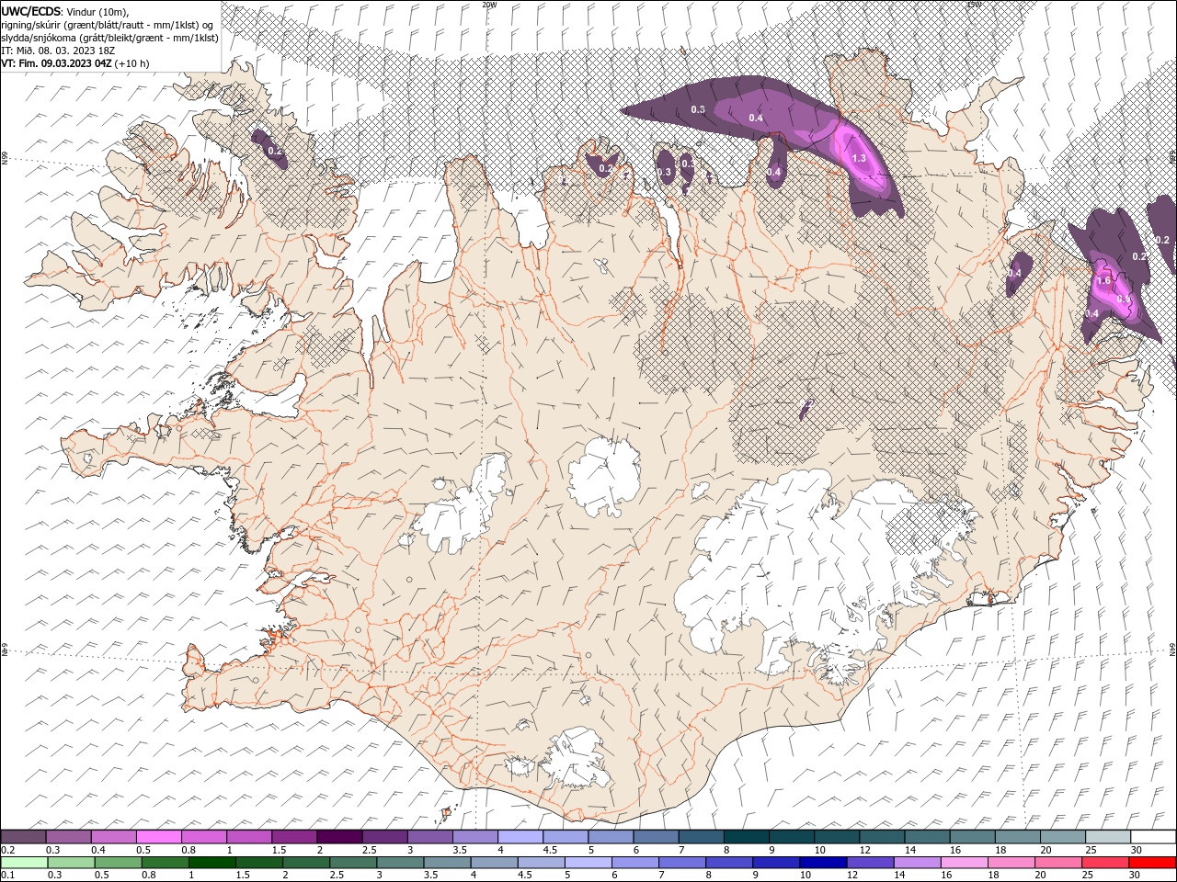
Task: Pick upper legend swatch between 6 and 7
Action: [x=656, y=837]
